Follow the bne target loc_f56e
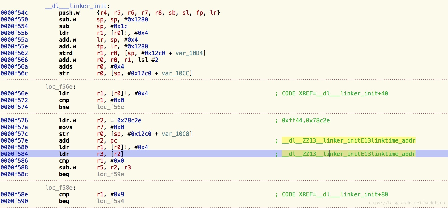Image resolution: width=448 pixels, height=208 pixels. (111, 107)
